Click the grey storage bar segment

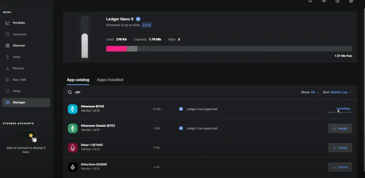point(132,49)
